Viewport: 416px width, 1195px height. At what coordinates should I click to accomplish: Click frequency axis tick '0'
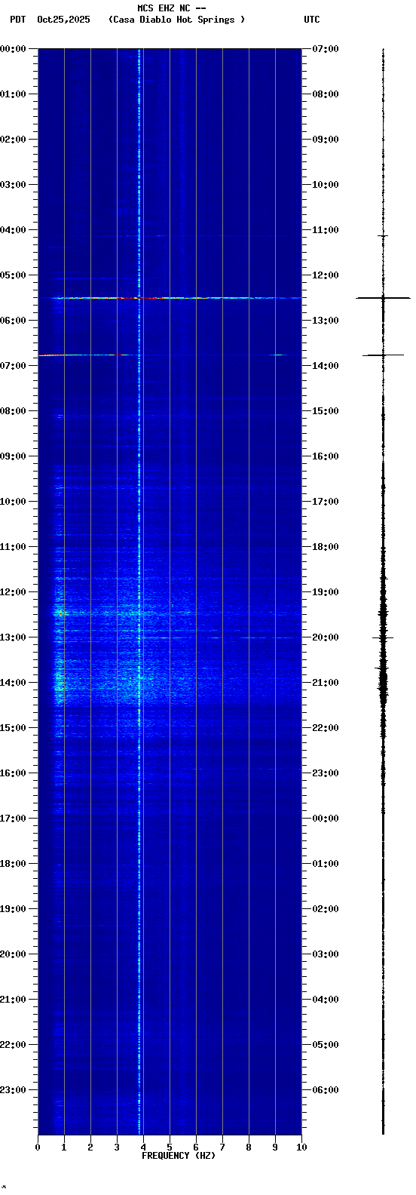point(38,1147)
